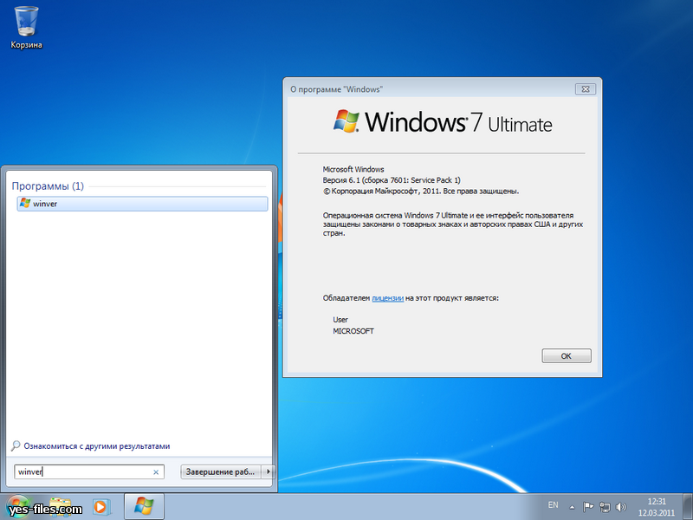Click the winver Windows taskbar button
Image resolution: width=693 pixels, height=520 pixels.
pyautogui.click(x=144, y=506)
